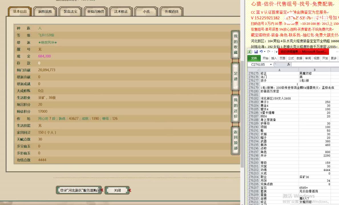
Task: Click the select-all corner of the sheet
Action: point(254,70)
